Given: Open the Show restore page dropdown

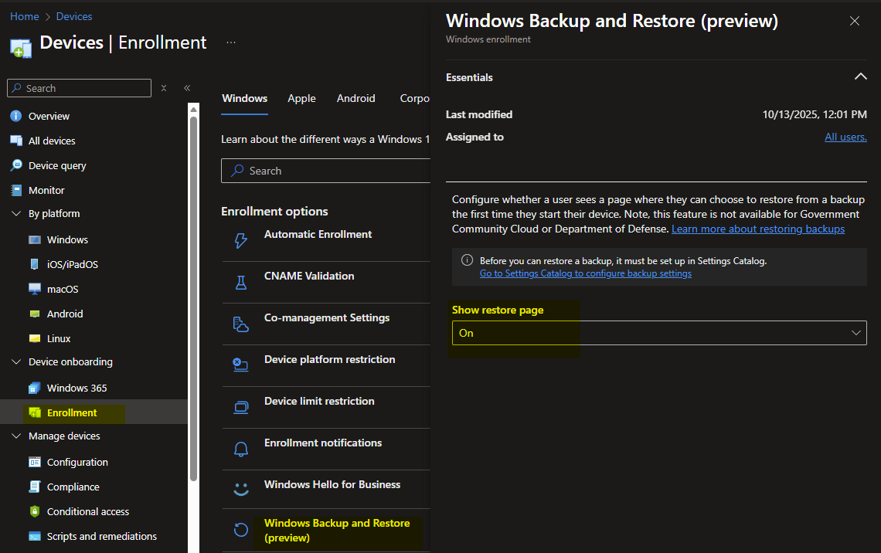Looking at the screenshot, I should tap(658, 333).
